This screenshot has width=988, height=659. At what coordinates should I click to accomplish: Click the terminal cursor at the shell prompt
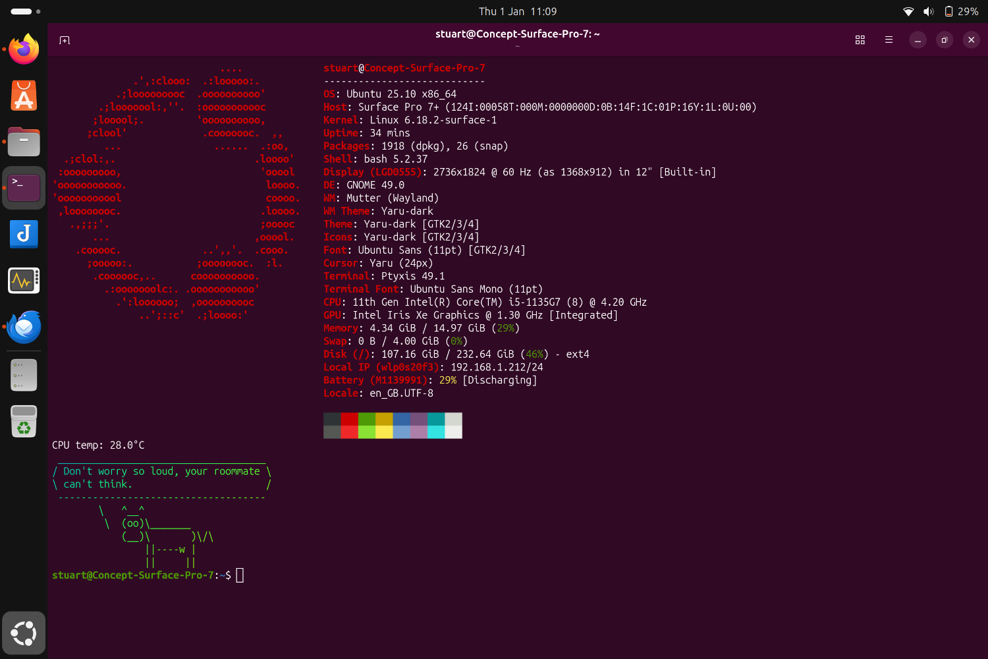(240, 575)
